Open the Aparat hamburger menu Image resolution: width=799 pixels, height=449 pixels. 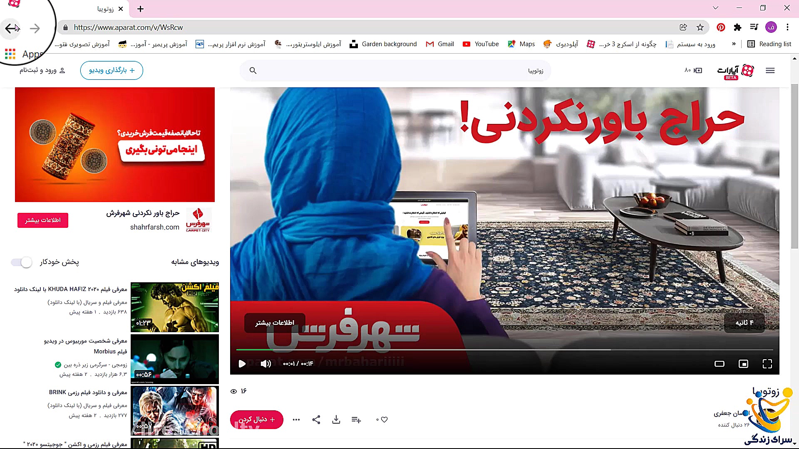point(770,70)
